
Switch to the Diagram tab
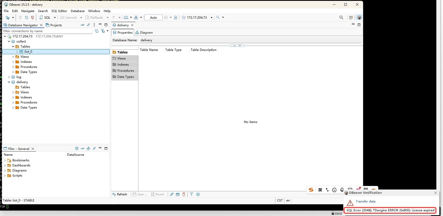tap(144, 32)
